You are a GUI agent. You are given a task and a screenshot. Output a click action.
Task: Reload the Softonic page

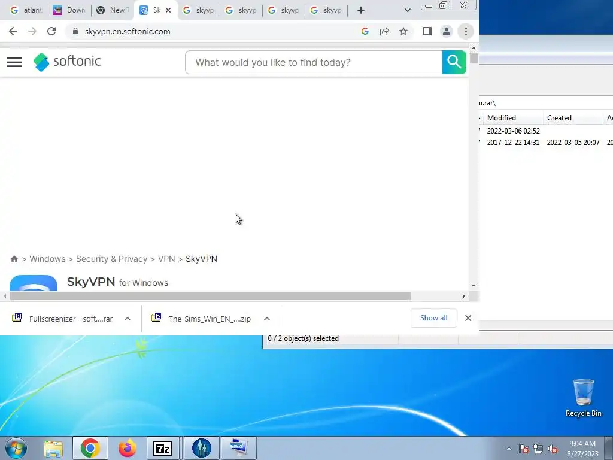tap(51, 31)
